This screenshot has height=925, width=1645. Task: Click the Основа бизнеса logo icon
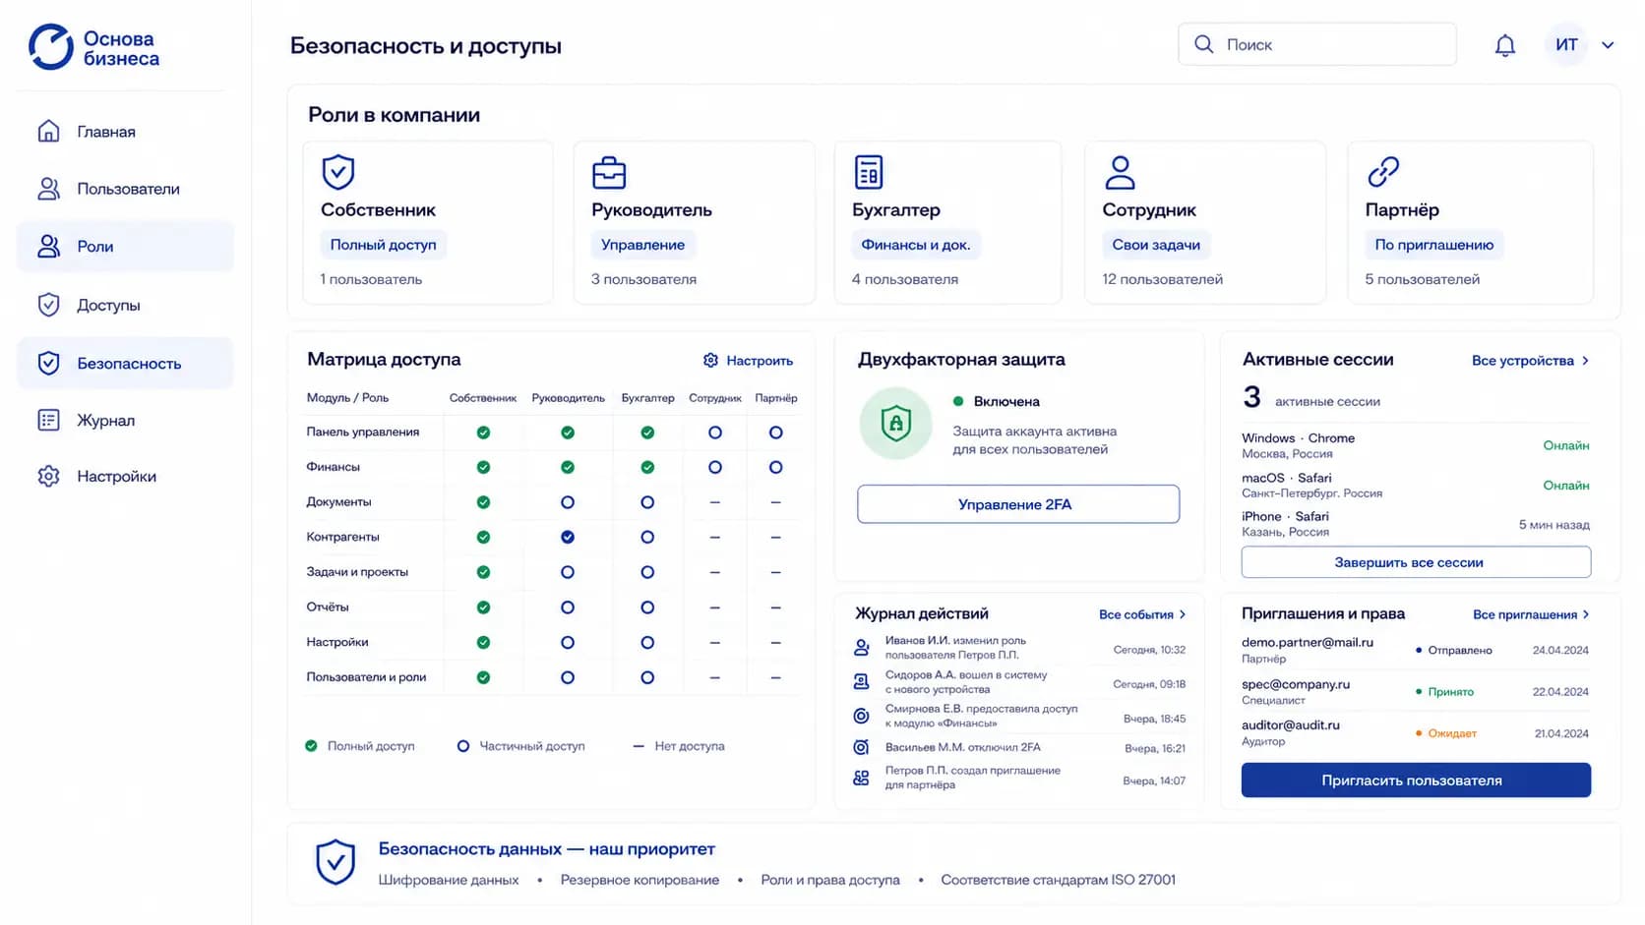(51, 47)
